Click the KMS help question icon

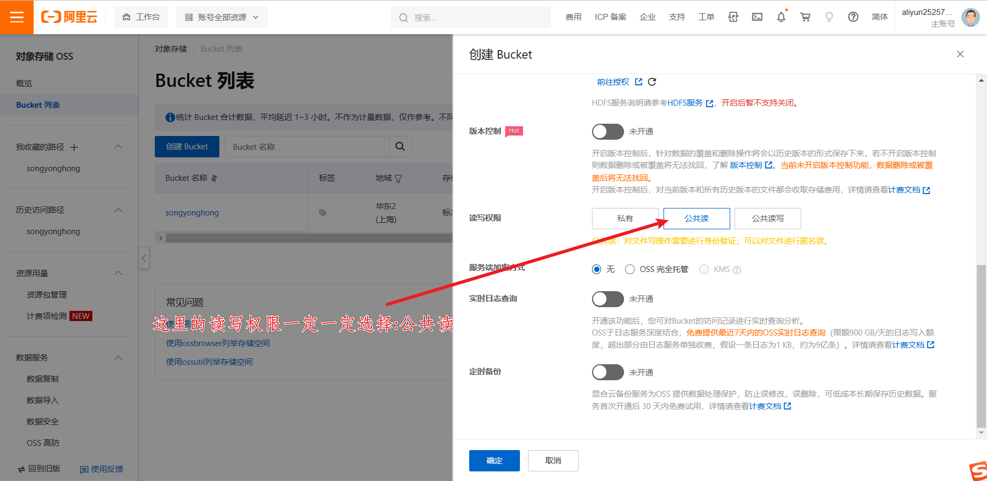(x=737, y=270)
